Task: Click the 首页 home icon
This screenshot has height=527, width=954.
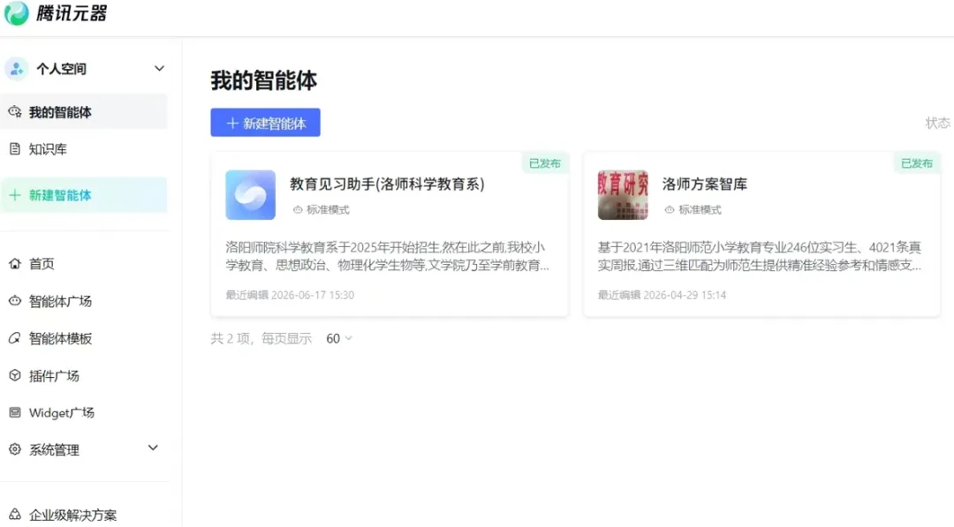Action: pos(15,263)
